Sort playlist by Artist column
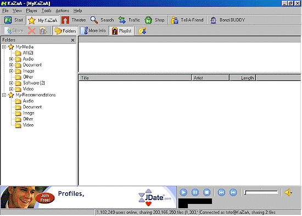Screen dimensions: 302x216 [x=210, y=78]
